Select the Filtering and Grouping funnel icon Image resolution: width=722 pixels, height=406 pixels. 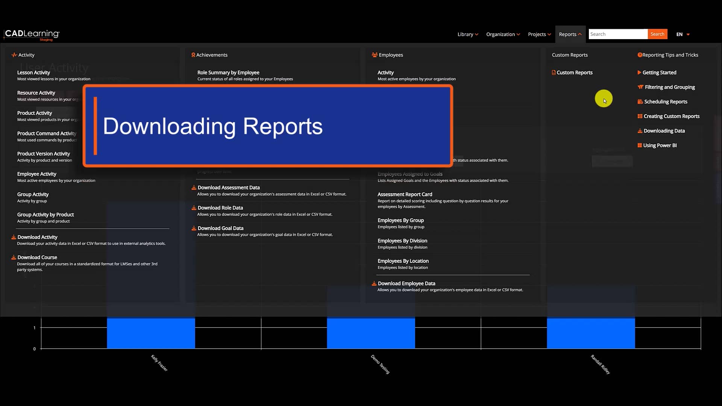point(640,87)
